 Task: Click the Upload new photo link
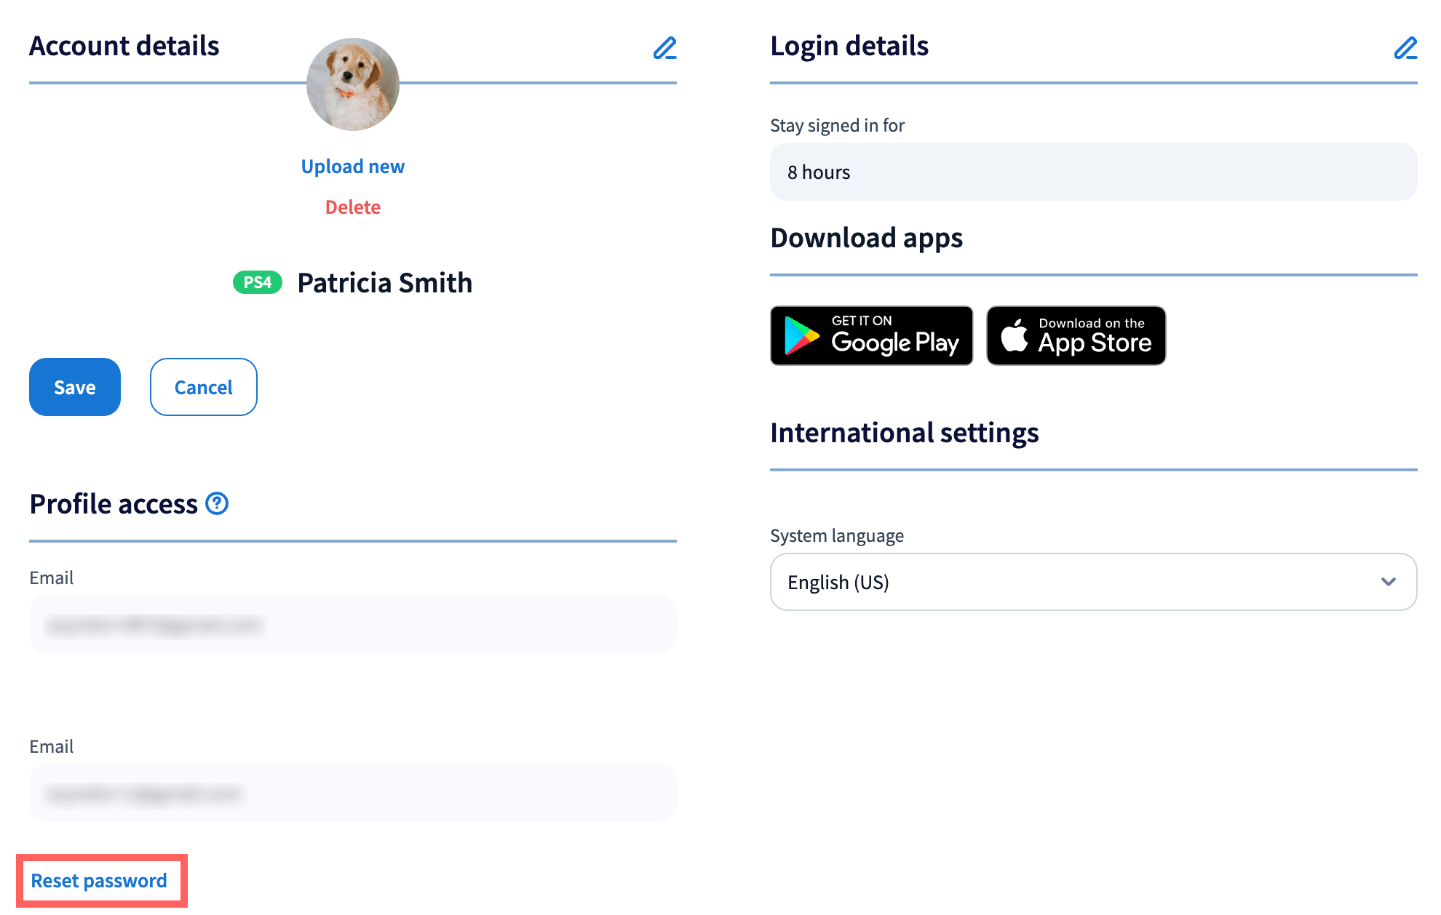pos(353,167)
